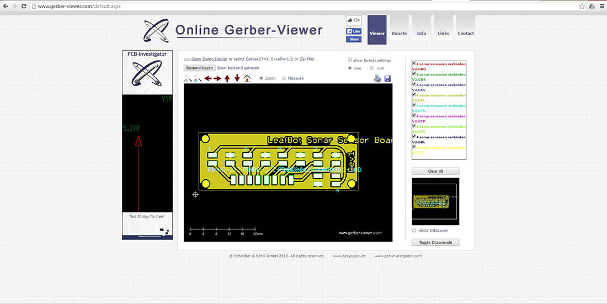Screen dimensions: 607x304
Task: Toggle the V2.GTO layer checkbox
Action: pyautogui.click(x=414, y=105)
